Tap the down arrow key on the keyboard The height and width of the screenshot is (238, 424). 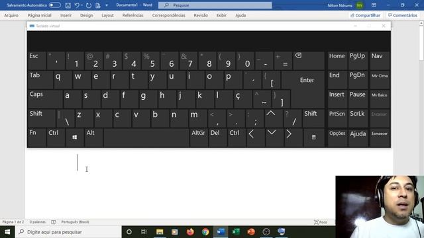[274, 138]
